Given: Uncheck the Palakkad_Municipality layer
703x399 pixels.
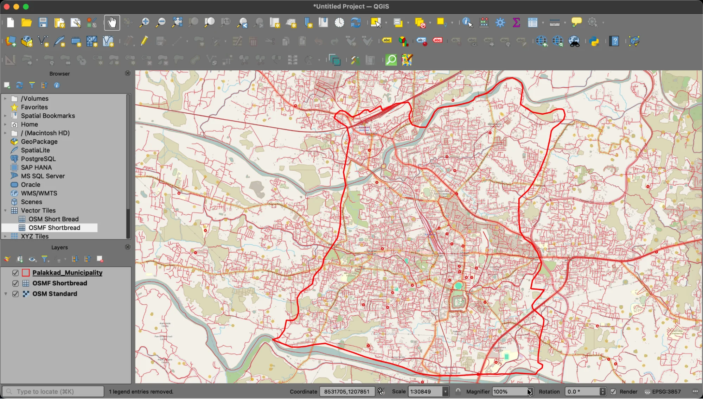Looking at the screenshot, I should (15, 273).
